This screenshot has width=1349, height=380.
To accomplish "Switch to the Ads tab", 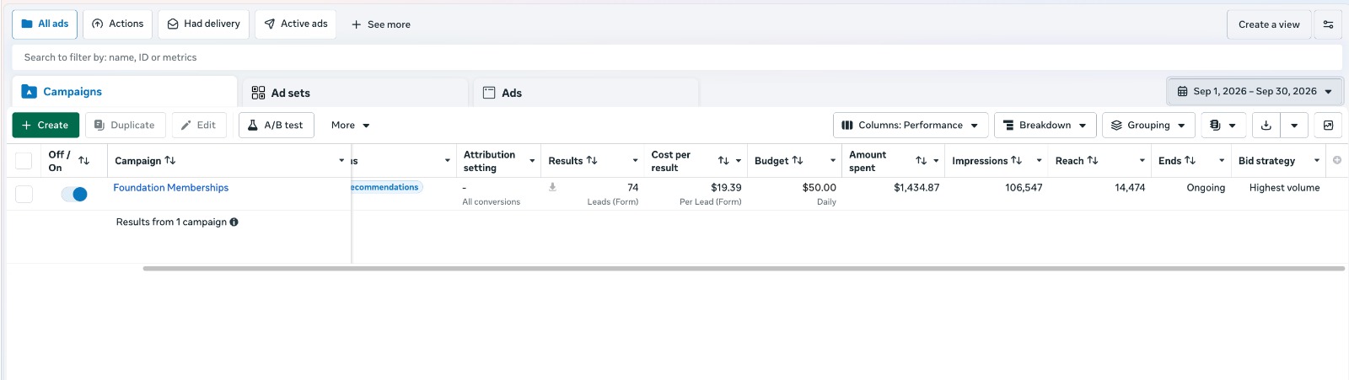I will click(586, 93).
